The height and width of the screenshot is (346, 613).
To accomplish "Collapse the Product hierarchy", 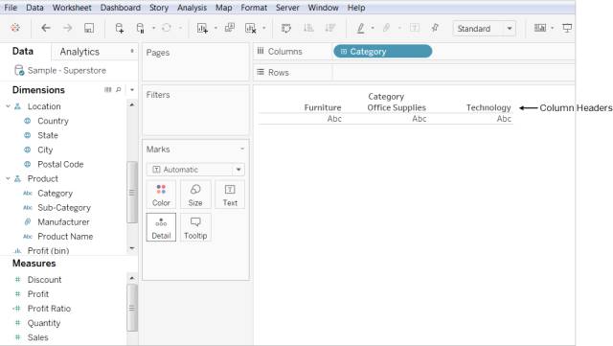I will click(x=8, y=179).
